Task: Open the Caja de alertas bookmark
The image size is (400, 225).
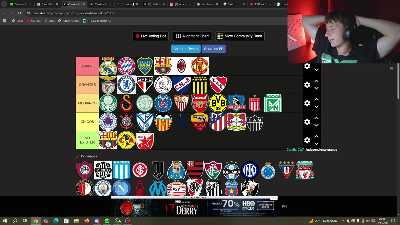Action: click(97, 21)
